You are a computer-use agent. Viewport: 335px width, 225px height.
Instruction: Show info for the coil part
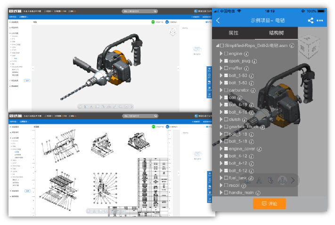click(240, 98)
